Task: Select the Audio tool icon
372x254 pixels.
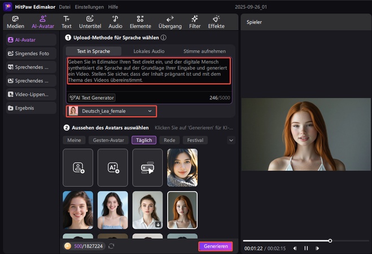Action: pyautogui.click(x=115, y=22)
